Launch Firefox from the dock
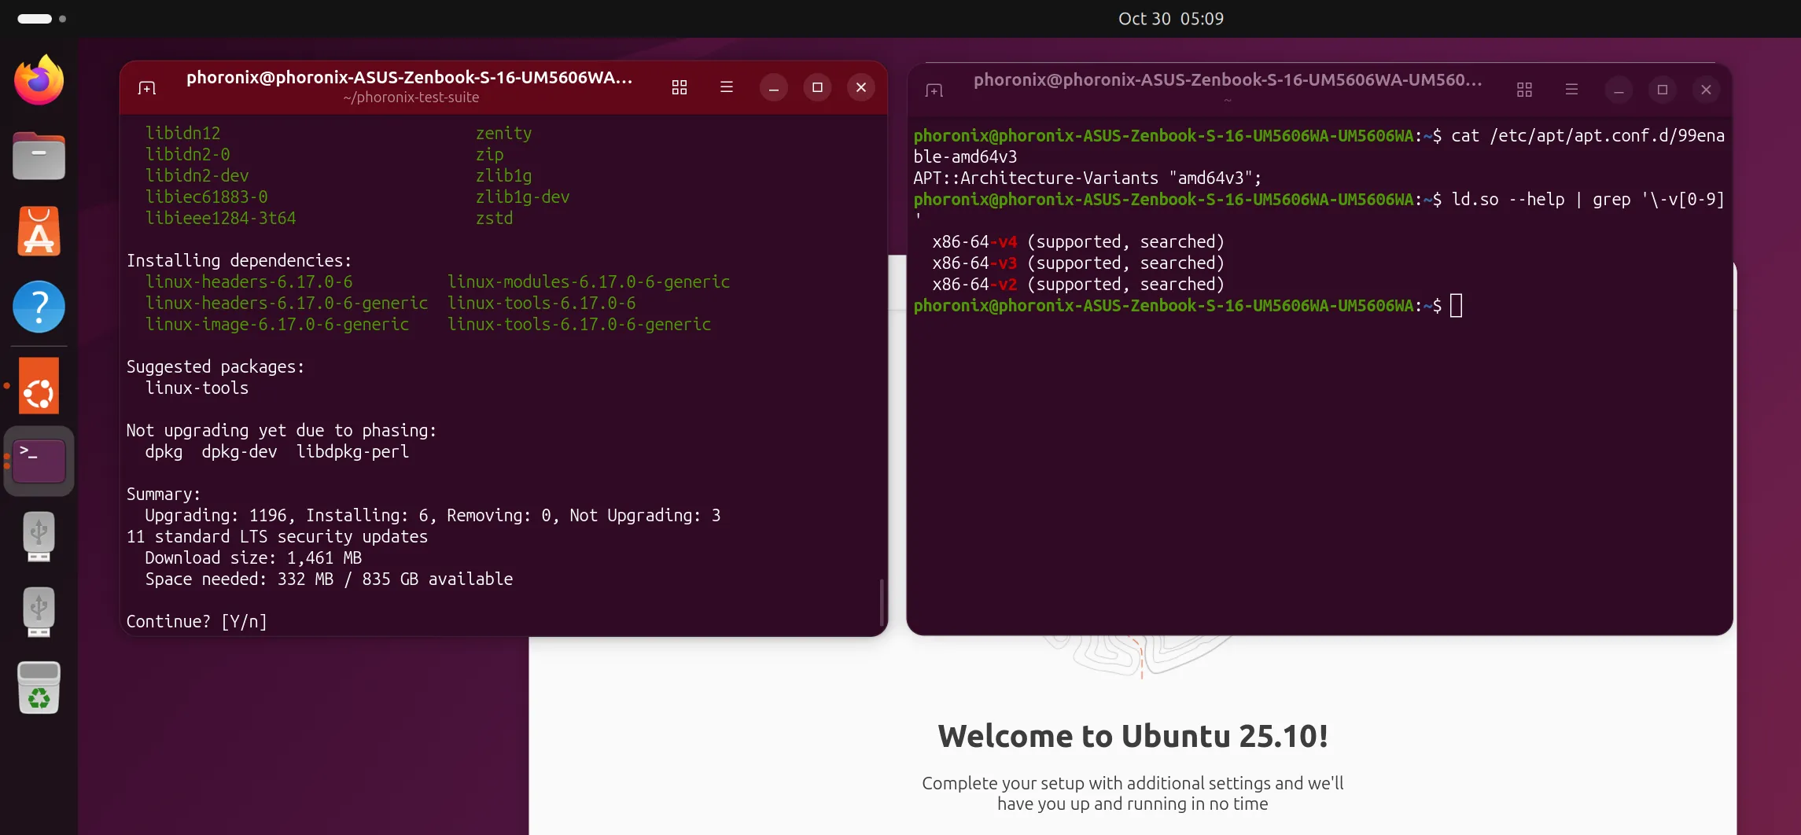Viewport: 1801px width, 835px height. pos(39,79)
